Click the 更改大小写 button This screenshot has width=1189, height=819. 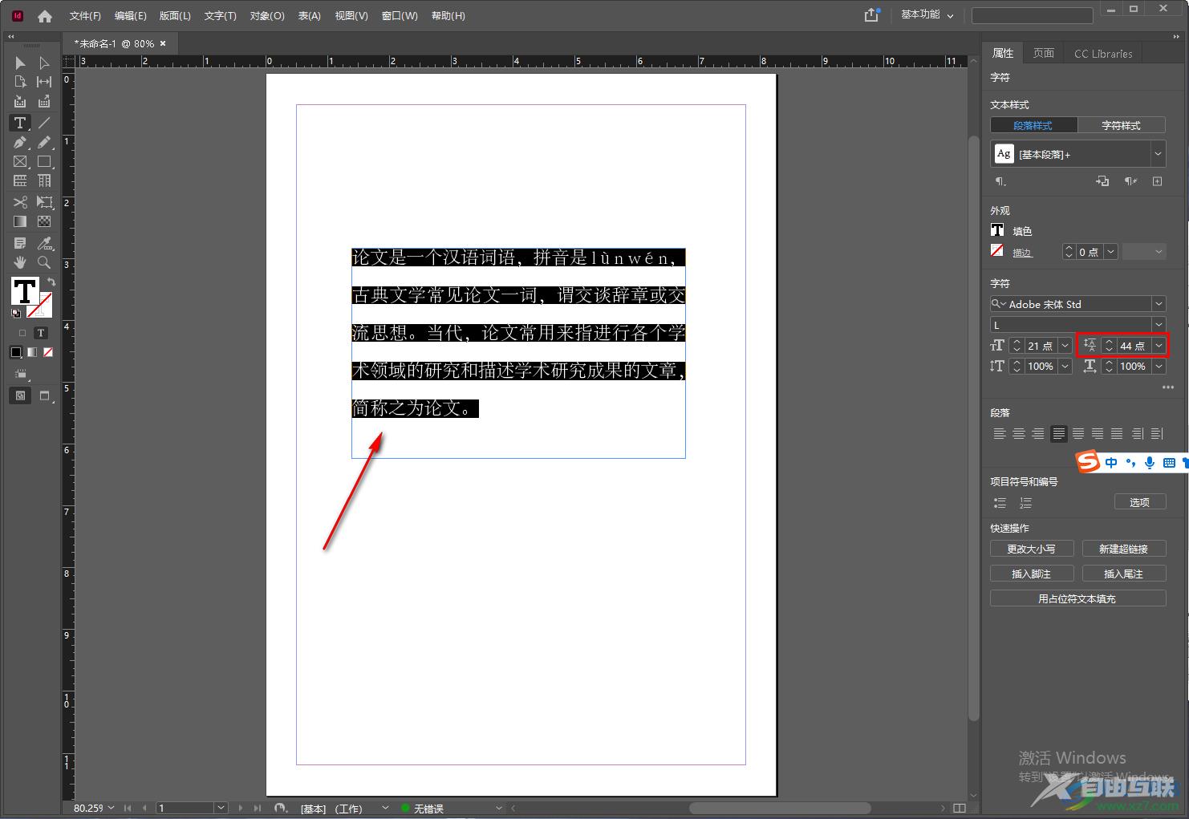[x=1031, y=549]
